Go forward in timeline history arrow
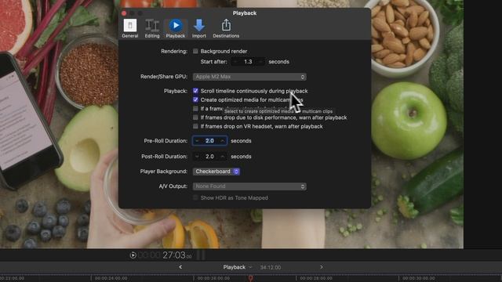Image resolution: width=502 pixels, height=282 pixels. 322,267
